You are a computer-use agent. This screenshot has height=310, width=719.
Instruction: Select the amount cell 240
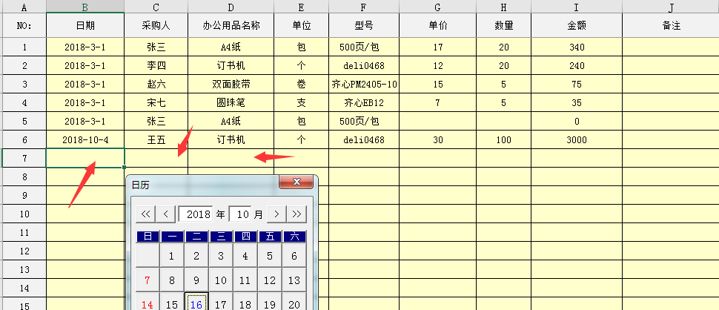(577, 65)
